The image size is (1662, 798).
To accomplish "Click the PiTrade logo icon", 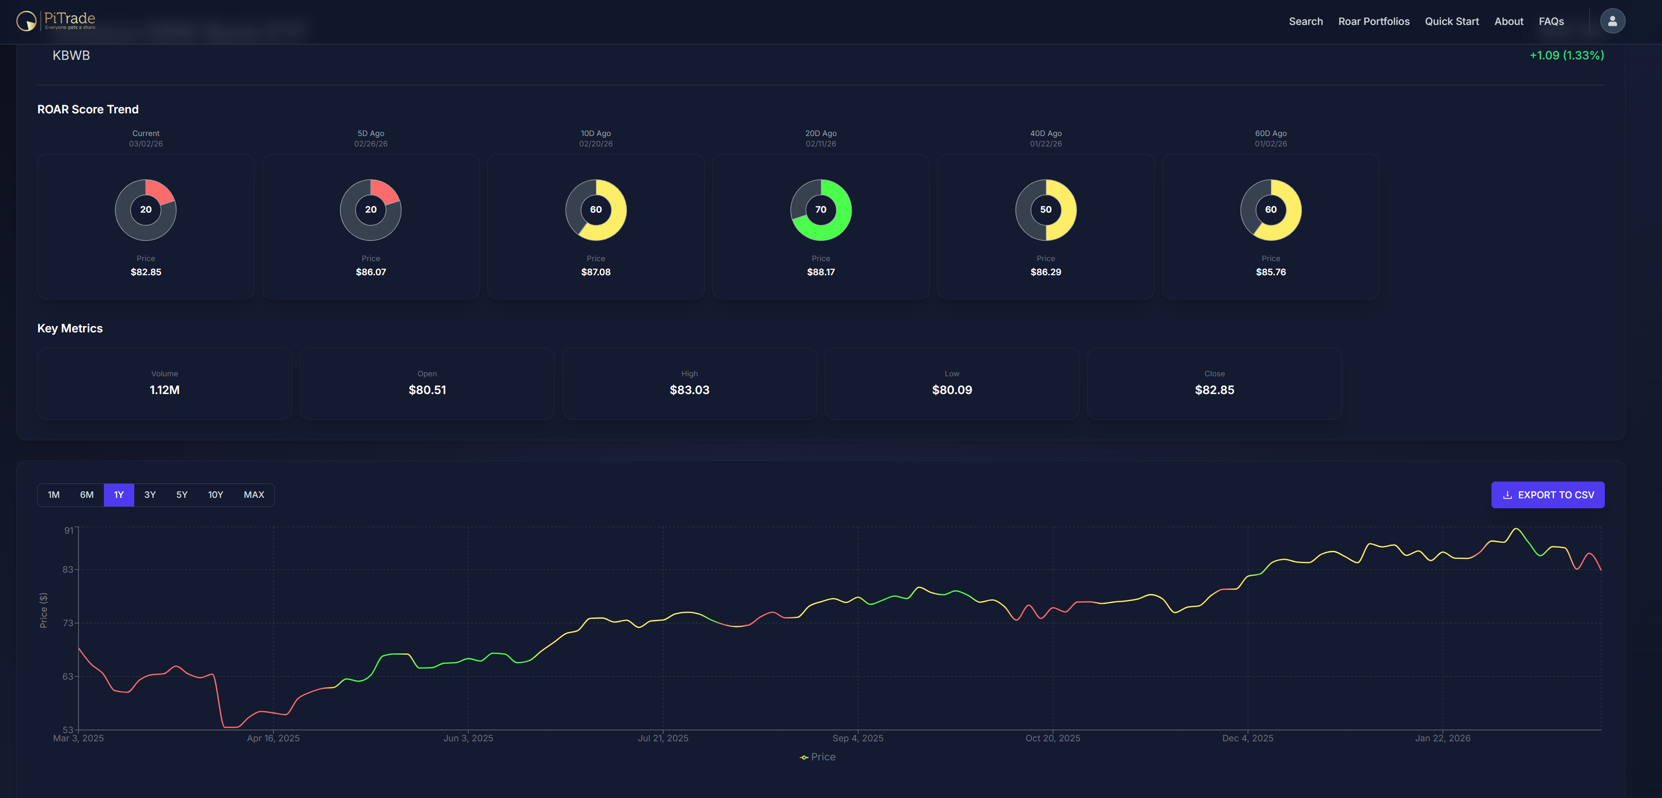I will pyautogui.click(x=26, y=21).
